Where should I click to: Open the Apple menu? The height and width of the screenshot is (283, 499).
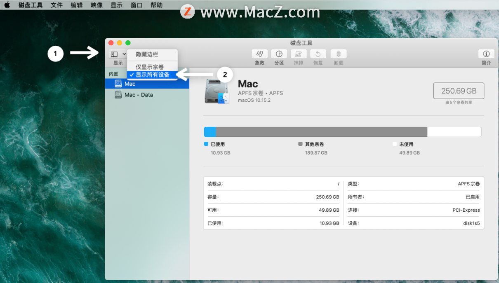pos(7,5)
